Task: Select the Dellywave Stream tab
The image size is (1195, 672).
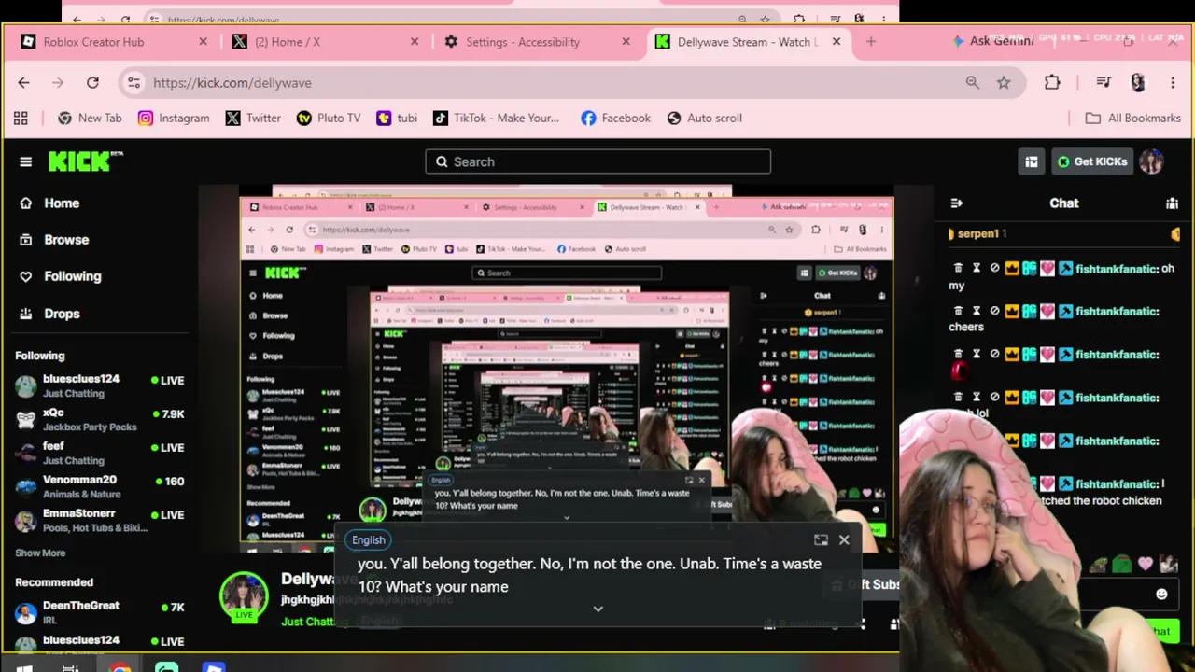Action: [x=747, y=42]
